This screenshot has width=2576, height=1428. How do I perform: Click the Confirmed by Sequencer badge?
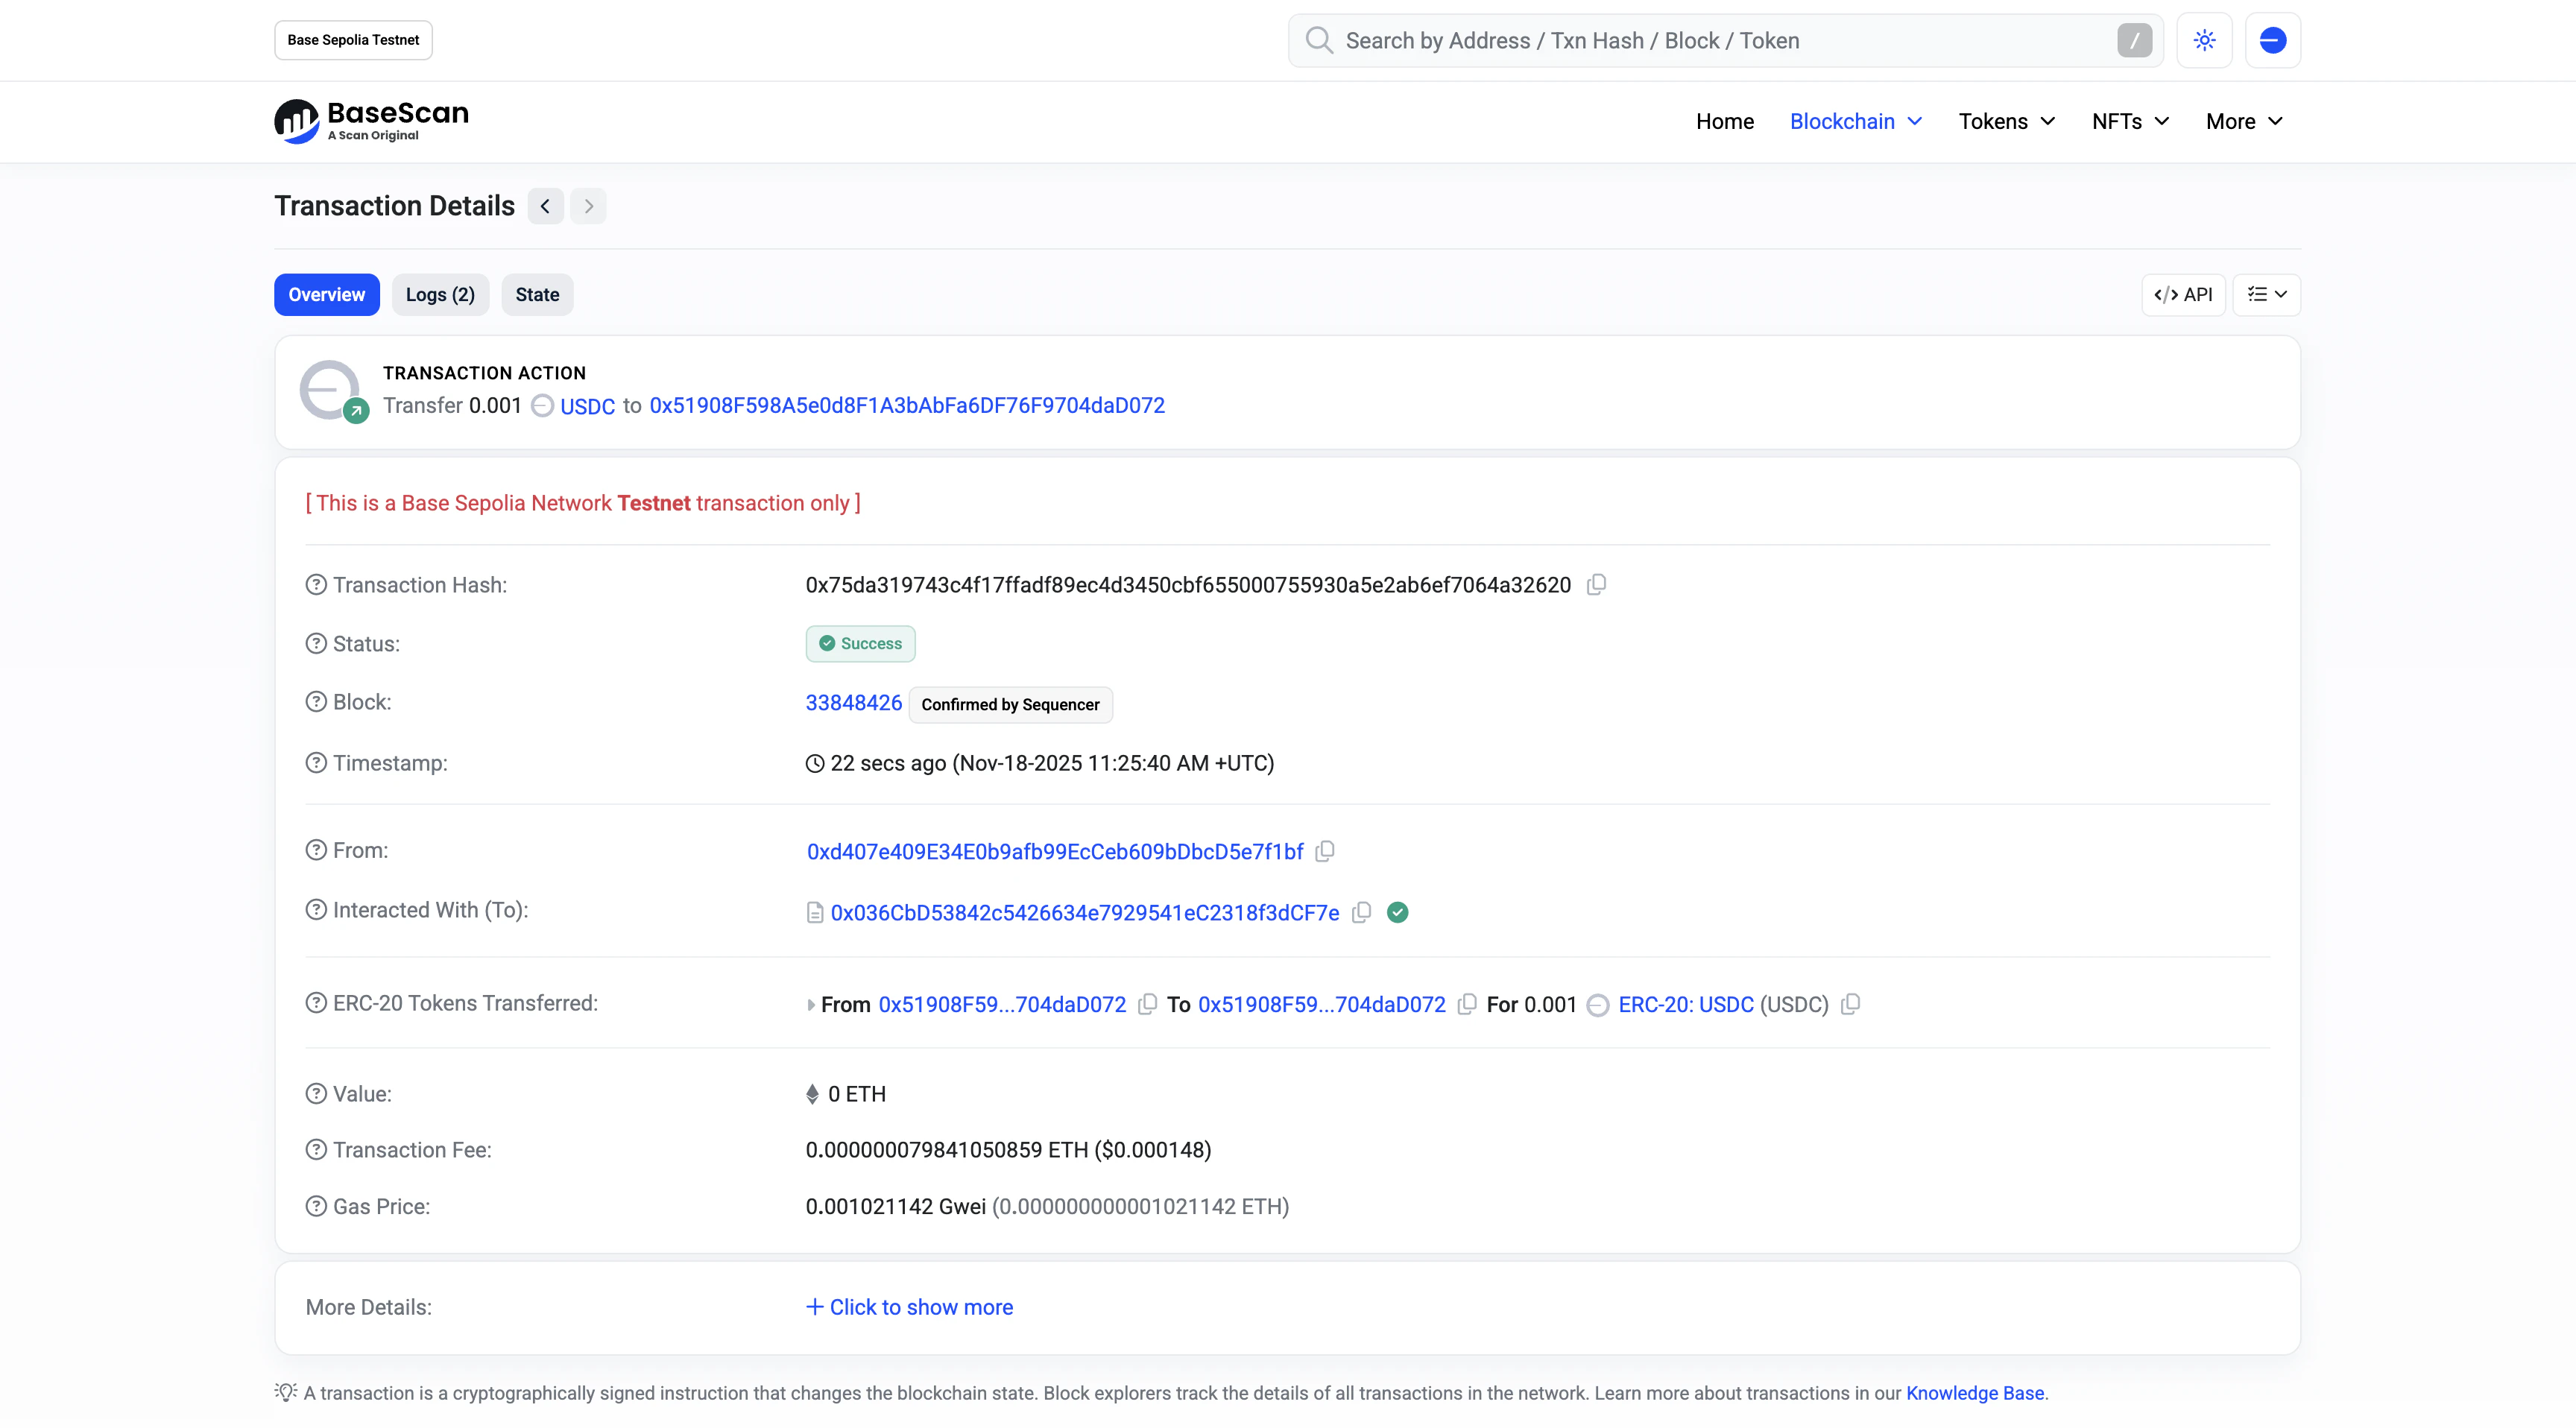click(1010, 704)
